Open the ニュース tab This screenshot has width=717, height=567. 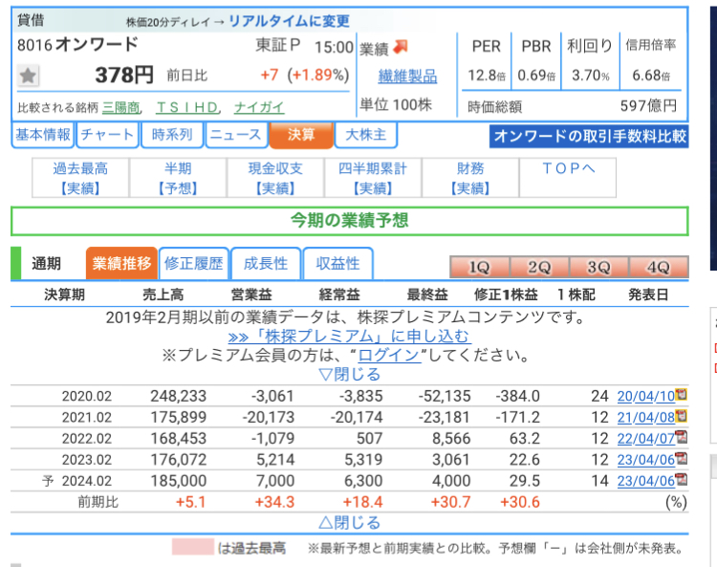point(236,135)
